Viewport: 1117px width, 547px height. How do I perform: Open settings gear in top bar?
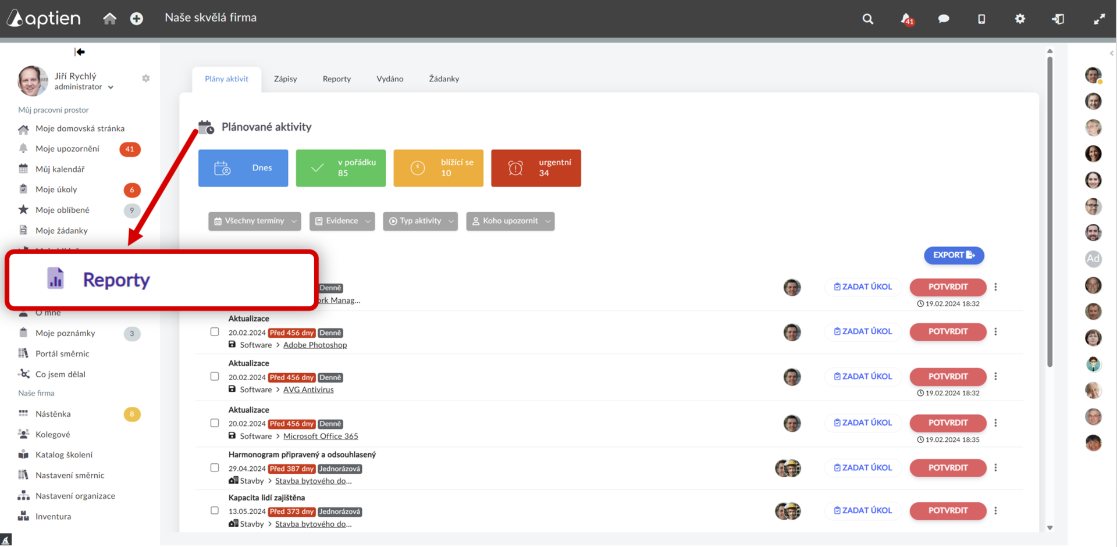pyautogui.click(x=1020, y=19)
